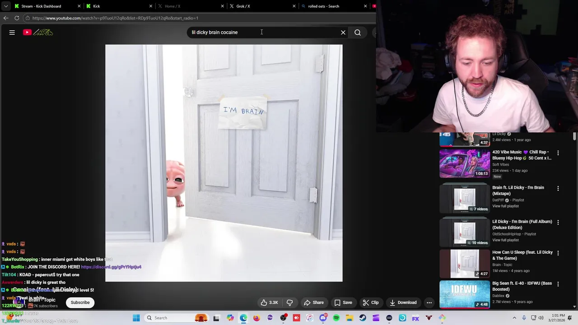
Task: Switch to Microsoft Edge on taskbar
Action: point(243,318)
